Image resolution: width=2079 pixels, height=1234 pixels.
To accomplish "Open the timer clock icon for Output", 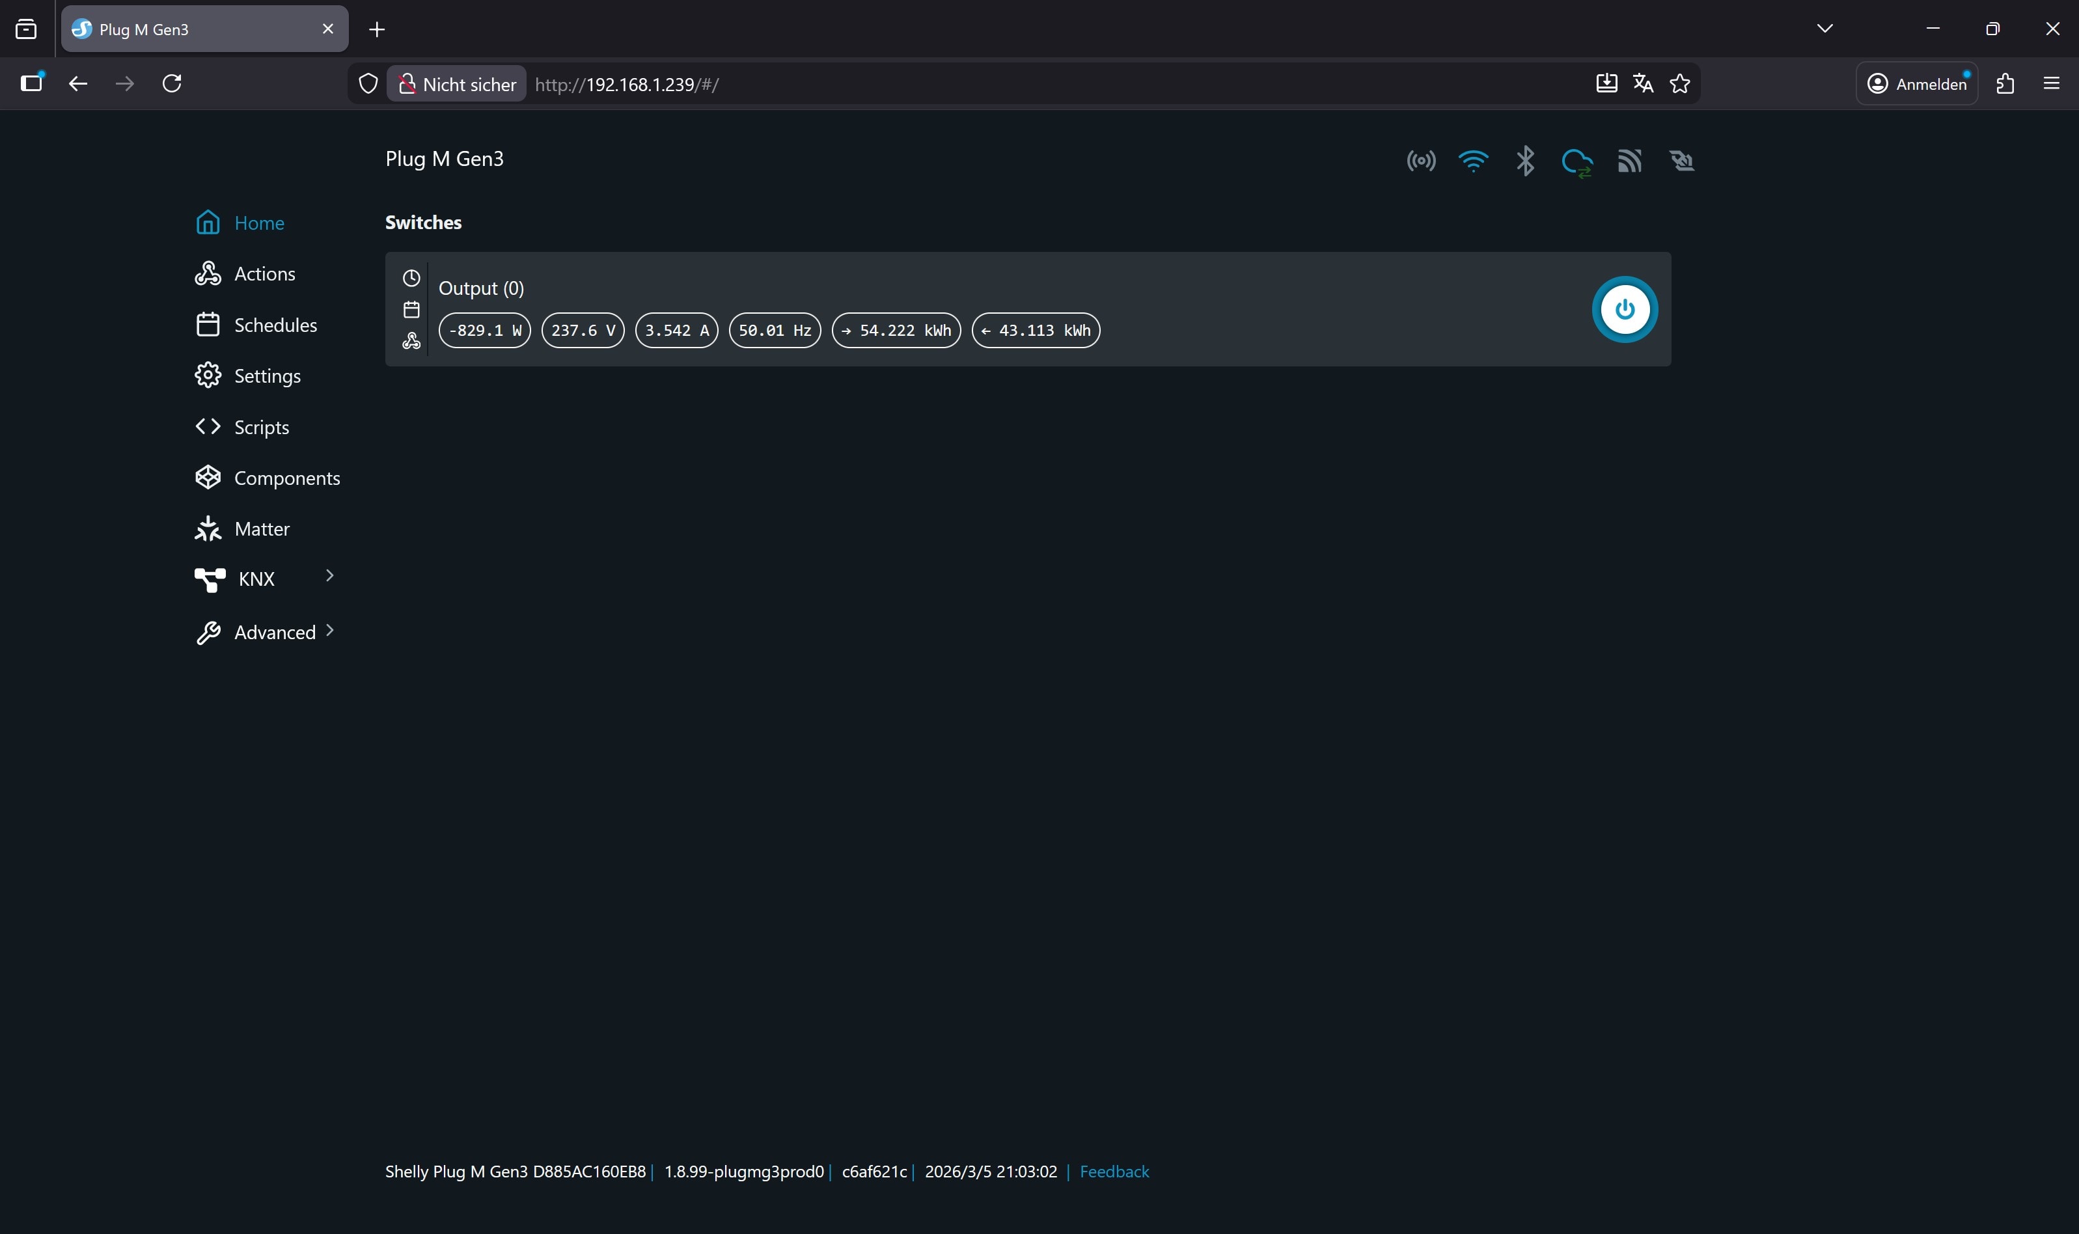I will tap(411, 278).
